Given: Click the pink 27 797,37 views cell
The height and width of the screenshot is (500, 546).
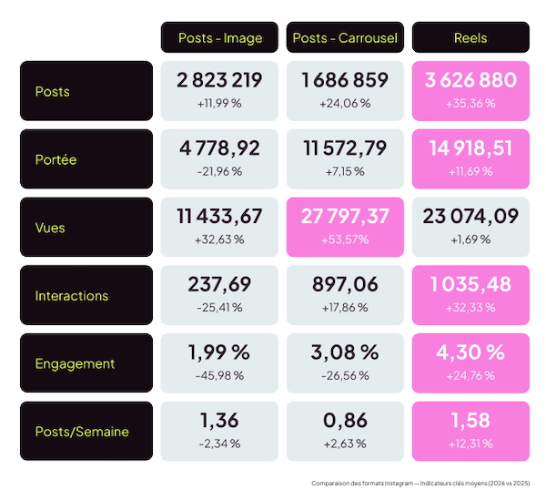Looking at the screenshot, I should (345, 227).
